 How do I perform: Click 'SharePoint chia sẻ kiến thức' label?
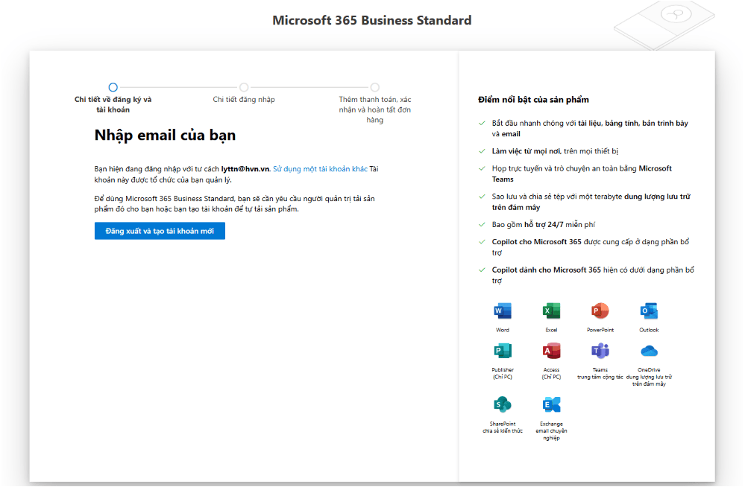coord(502,427)
